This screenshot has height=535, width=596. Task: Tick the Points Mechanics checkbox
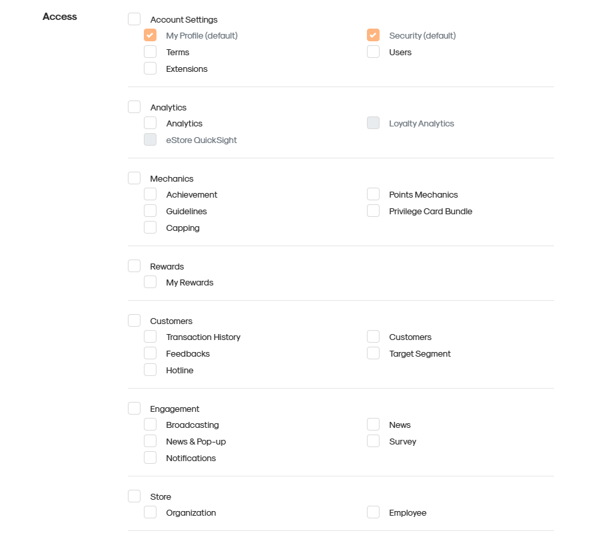(374, 194)
